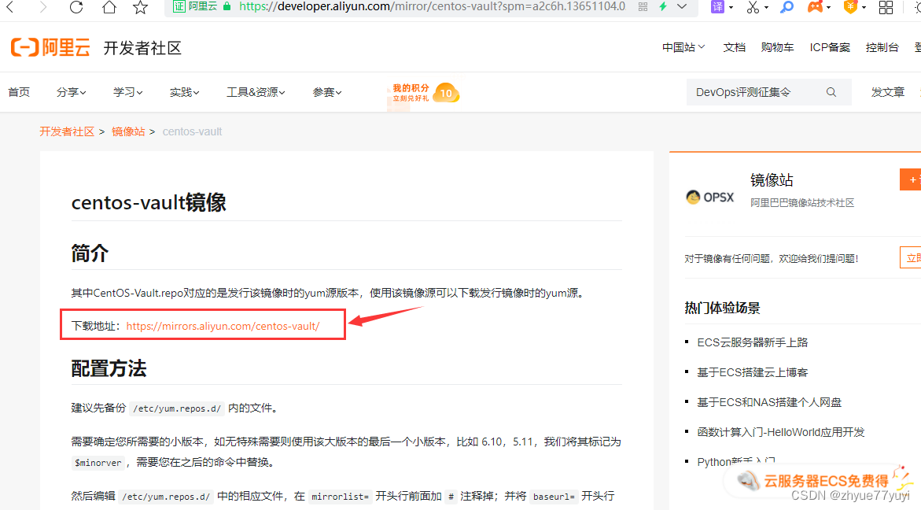Click the OPSX avatar logo
The width and height of the screenshot is (921, 510).
(709, 197)
